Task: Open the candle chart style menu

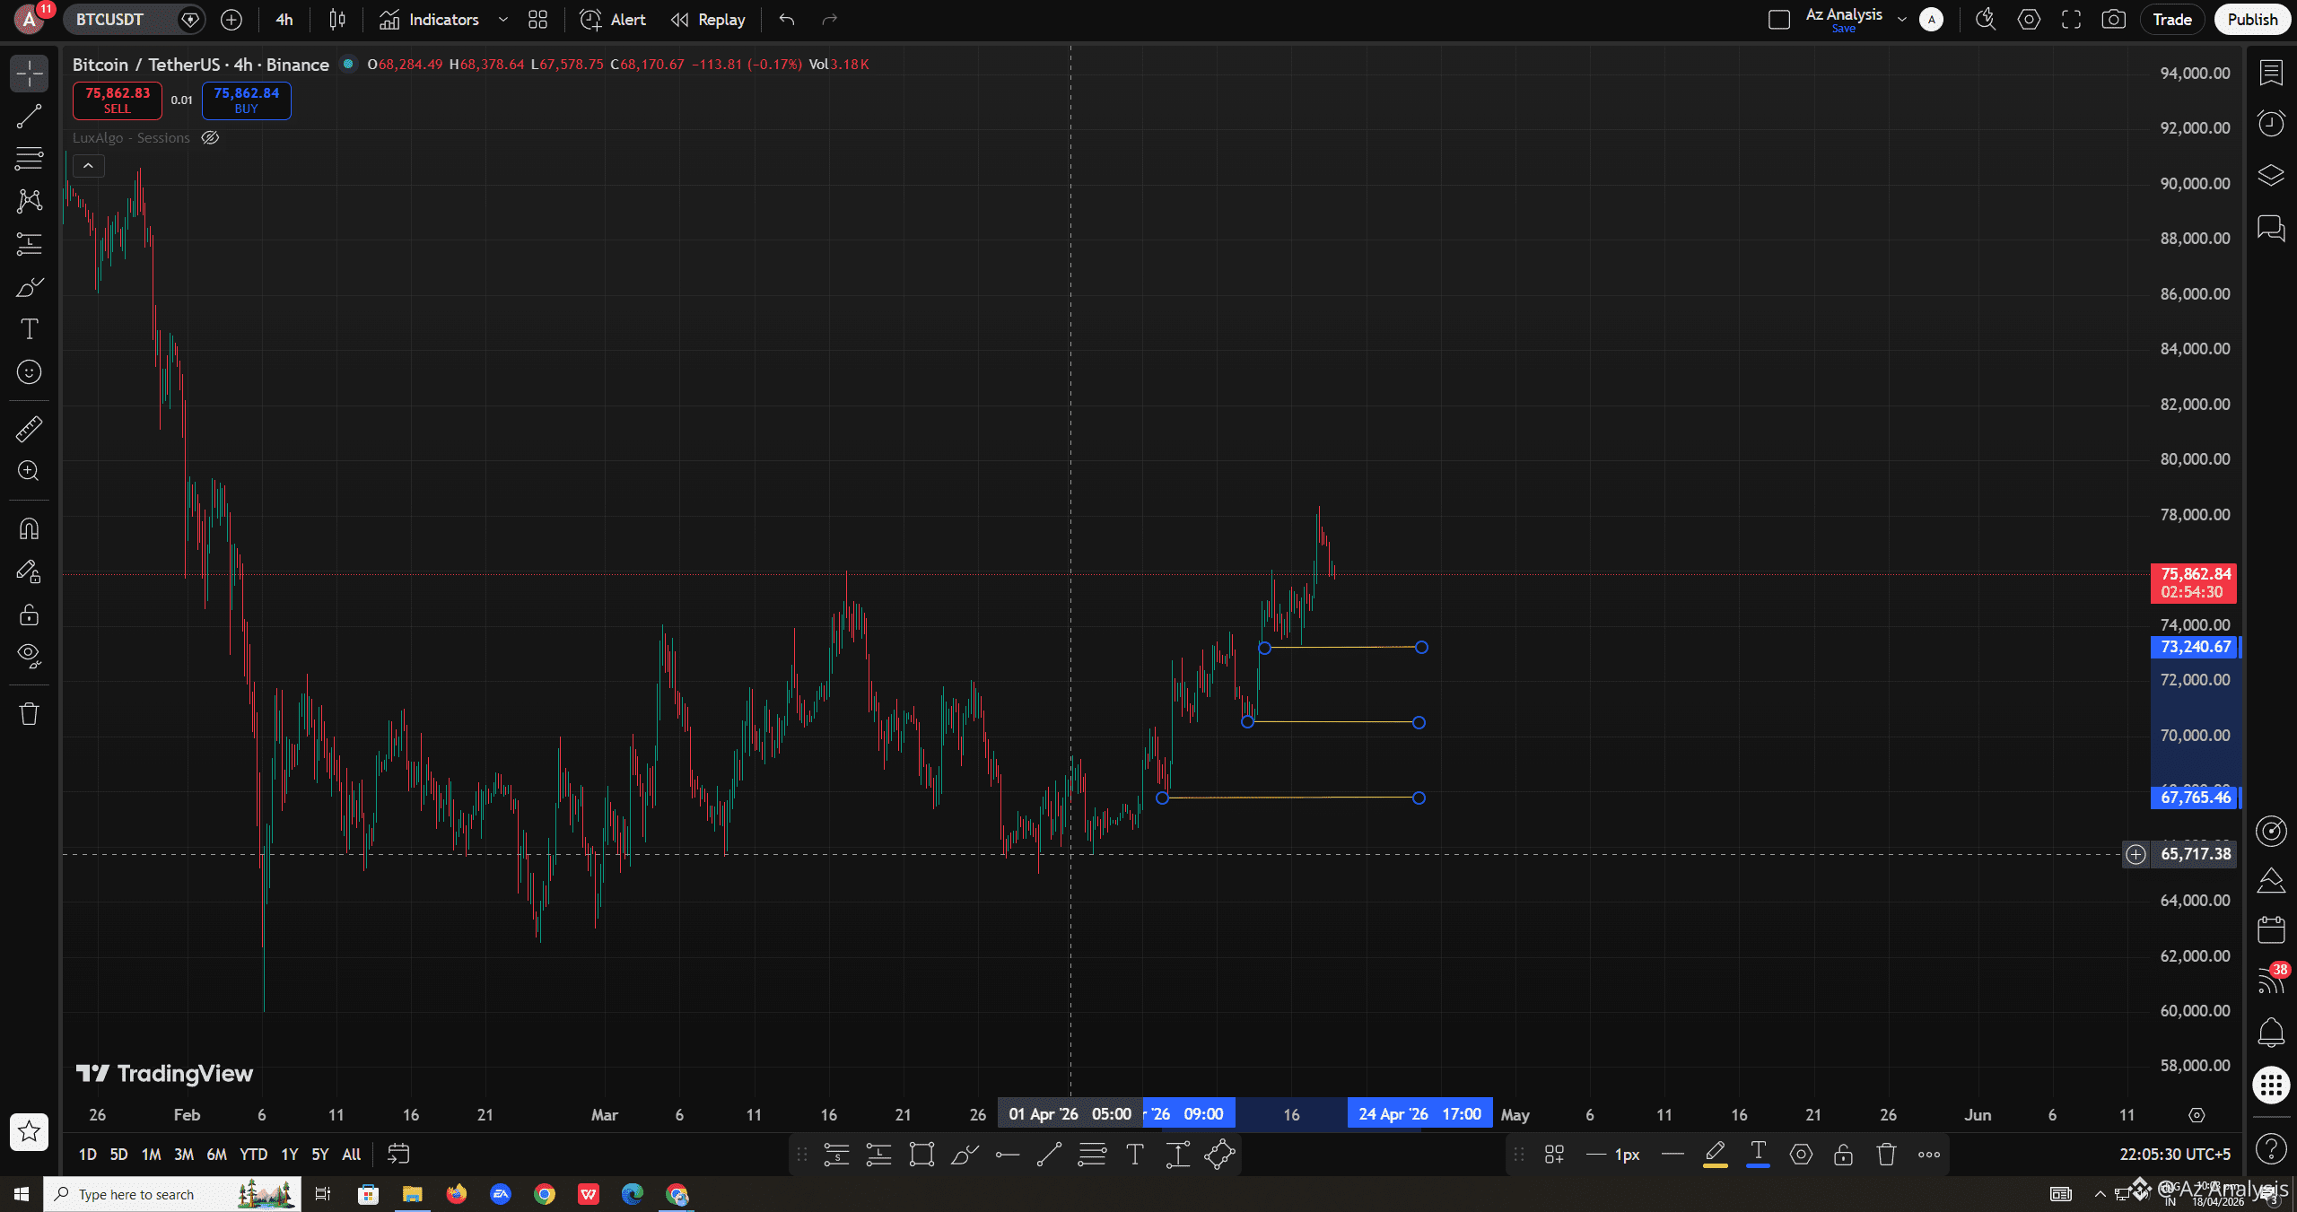Action: point(337,20)
